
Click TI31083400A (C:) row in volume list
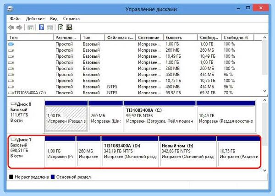[x=135, y=93]
